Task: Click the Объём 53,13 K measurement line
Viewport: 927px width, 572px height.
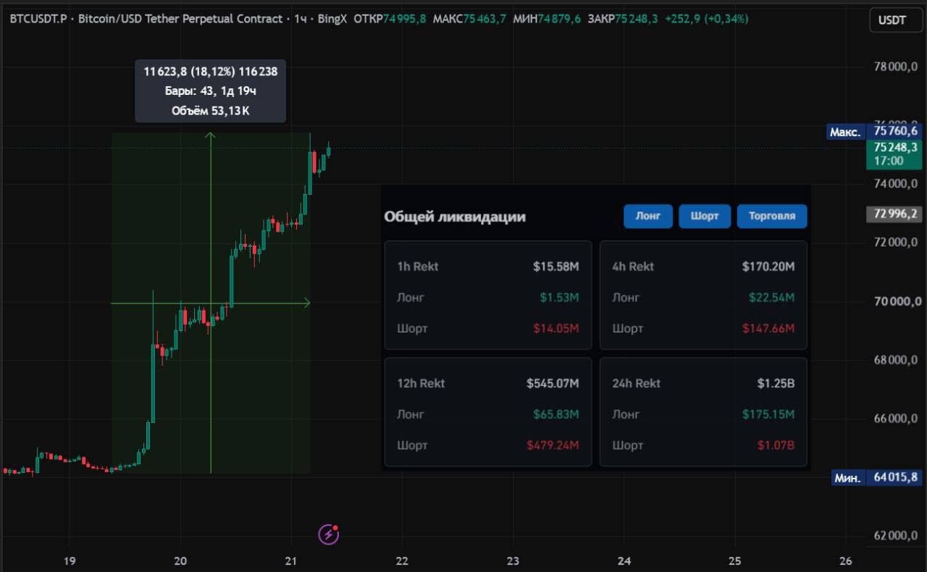Action: pos(211,111)
